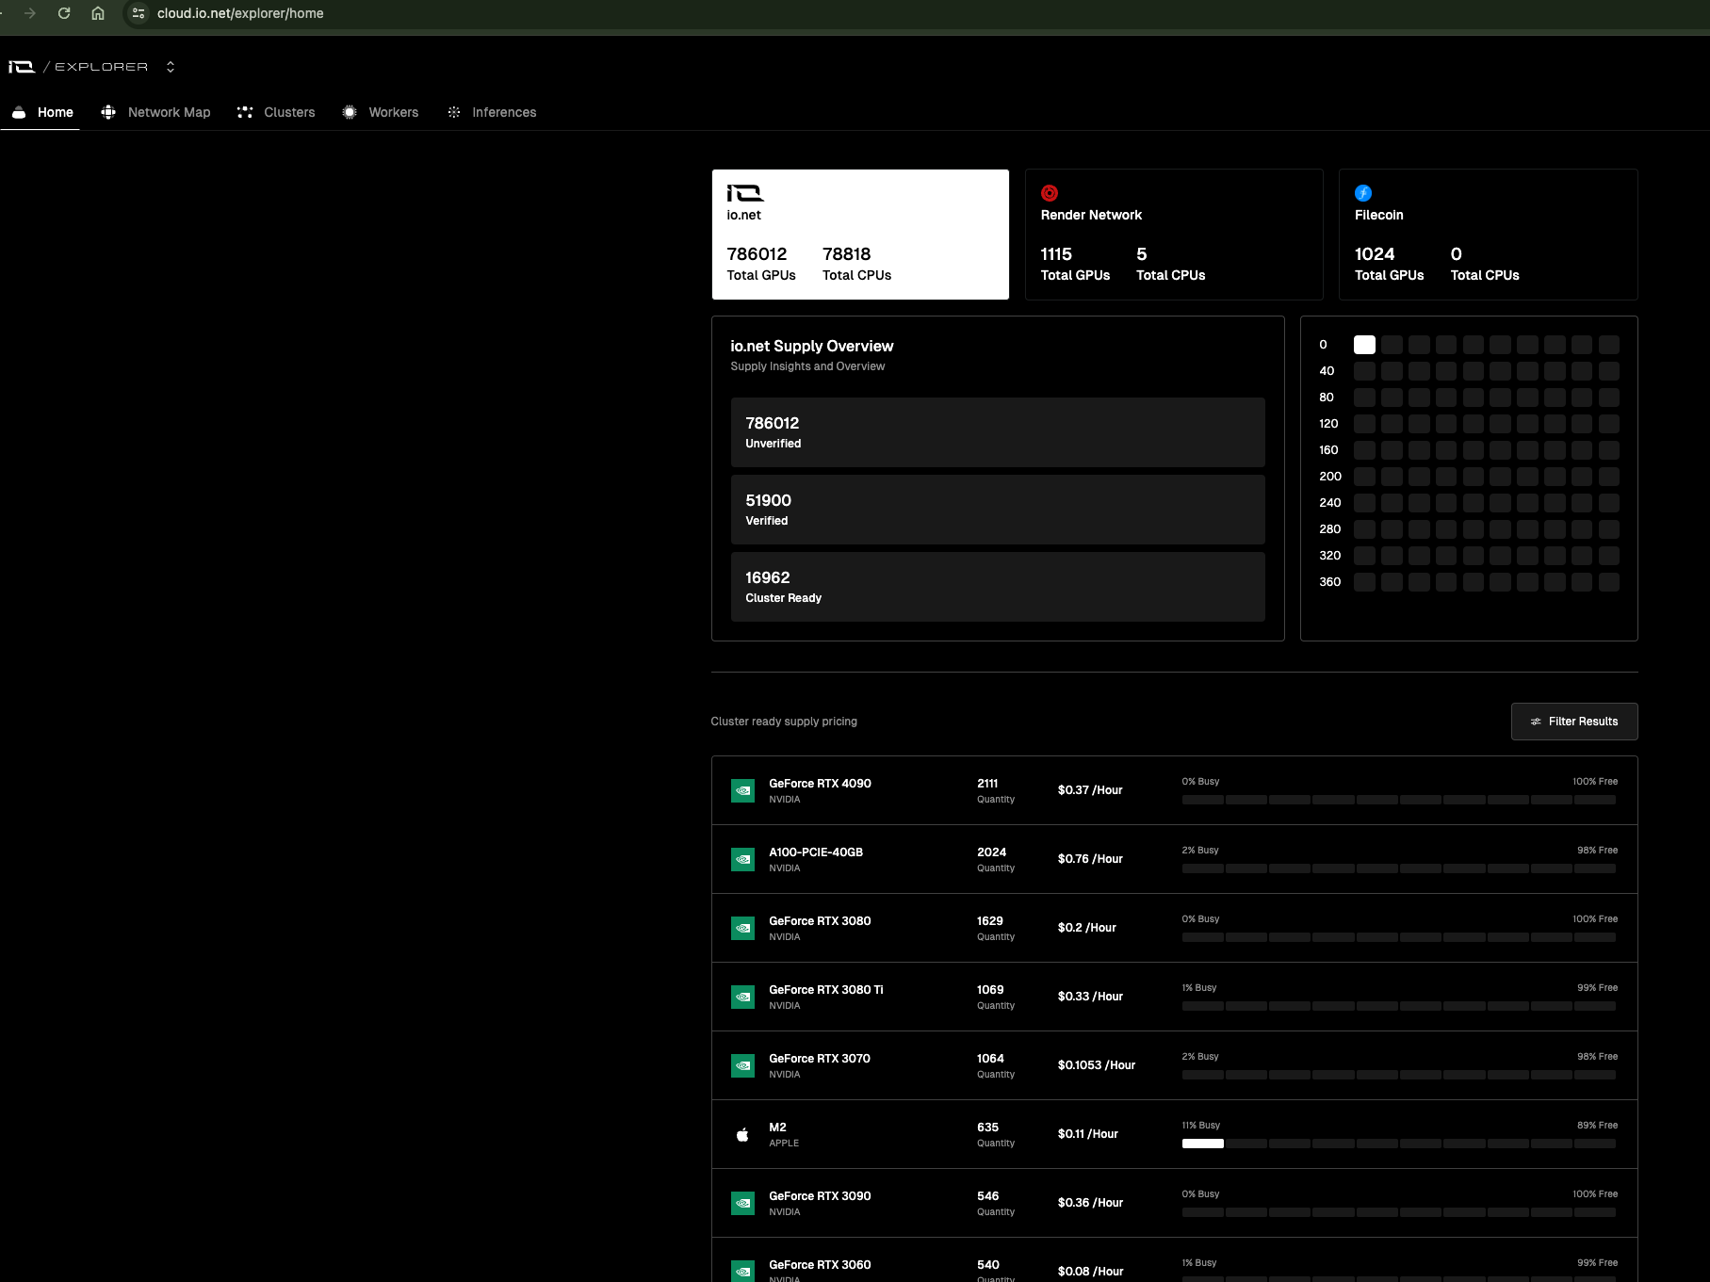Click the Cluster ready supply pricing heading
This screenshot has width=1710, height=1282.
[x=784, y=722]
